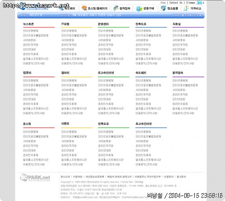Click 사이버문화 under 컴퓨터
The height and width of the screenshot is (201, 225).
tap(29, 90)
